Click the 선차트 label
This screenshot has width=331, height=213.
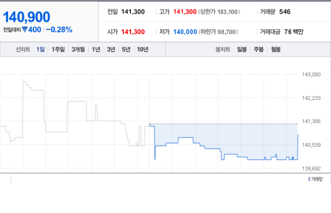click(23, 49)
